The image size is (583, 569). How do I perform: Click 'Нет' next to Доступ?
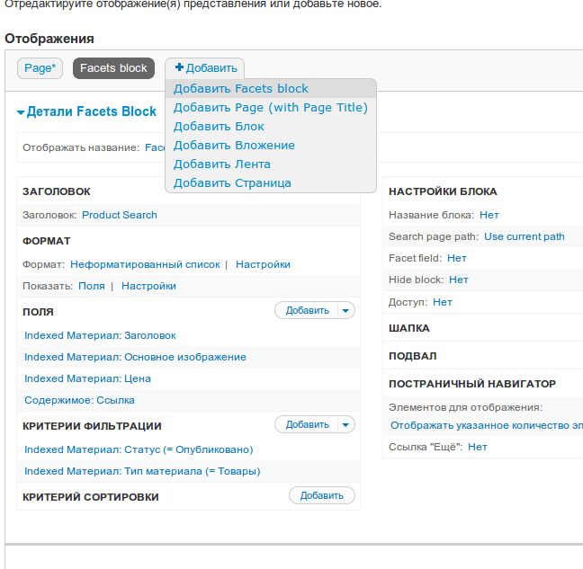click(443, 302)
